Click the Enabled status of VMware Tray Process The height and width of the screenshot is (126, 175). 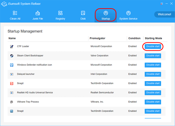[132, 102]
